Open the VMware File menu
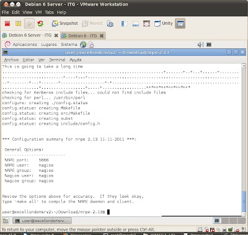The height and width of the screenshot is (235, 248). click(5, 12)
